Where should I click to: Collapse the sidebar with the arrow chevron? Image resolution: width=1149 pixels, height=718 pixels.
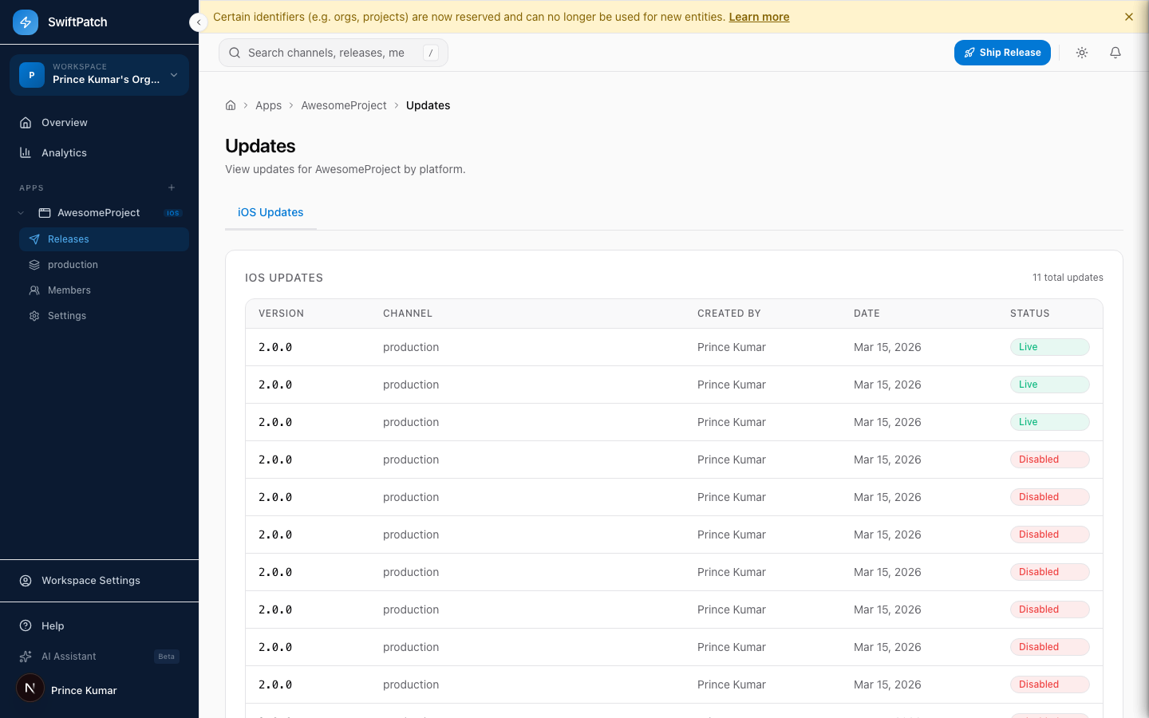point(198,22)
